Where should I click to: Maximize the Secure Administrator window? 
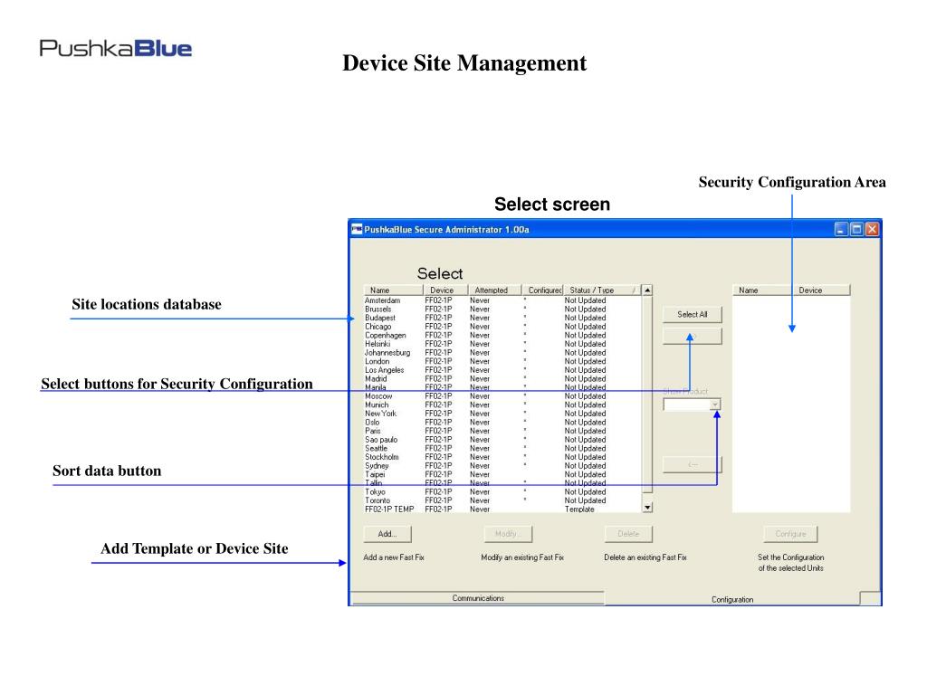pos(856,229)
